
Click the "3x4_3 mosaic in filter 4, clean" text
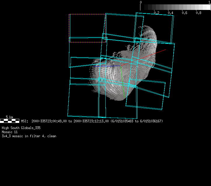[29, 136]
